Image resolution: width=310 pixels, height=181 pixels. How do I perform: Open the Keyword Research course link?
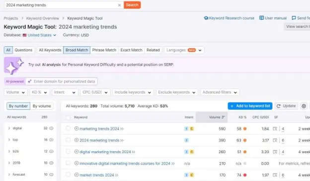click(232, 18)
